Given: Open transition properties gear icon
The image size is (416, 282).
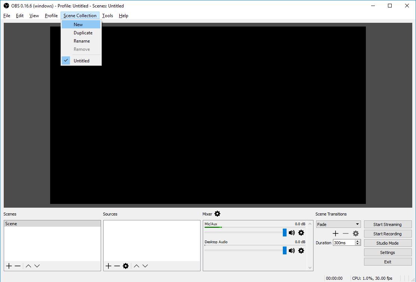Looking at the screenshot, I should point(356,233).
